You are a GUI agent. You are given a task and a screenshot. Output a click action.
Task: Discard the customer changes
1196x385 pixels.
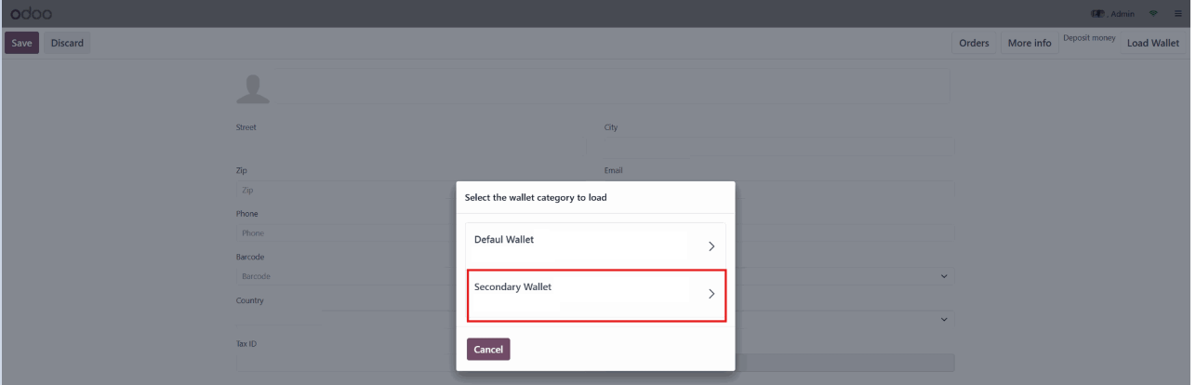pyautogui.click(x=67, y=43)
